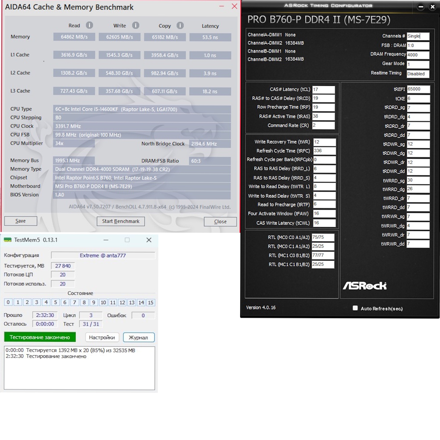Click the Motherboard value MSI Pro B760-P

142,186
